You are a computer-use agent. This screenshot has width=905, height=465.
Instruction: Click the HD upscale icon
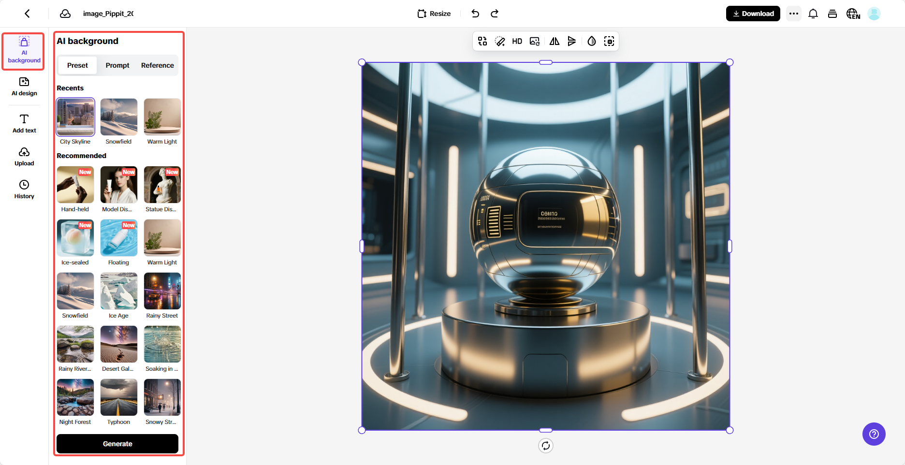pos(517,42)
